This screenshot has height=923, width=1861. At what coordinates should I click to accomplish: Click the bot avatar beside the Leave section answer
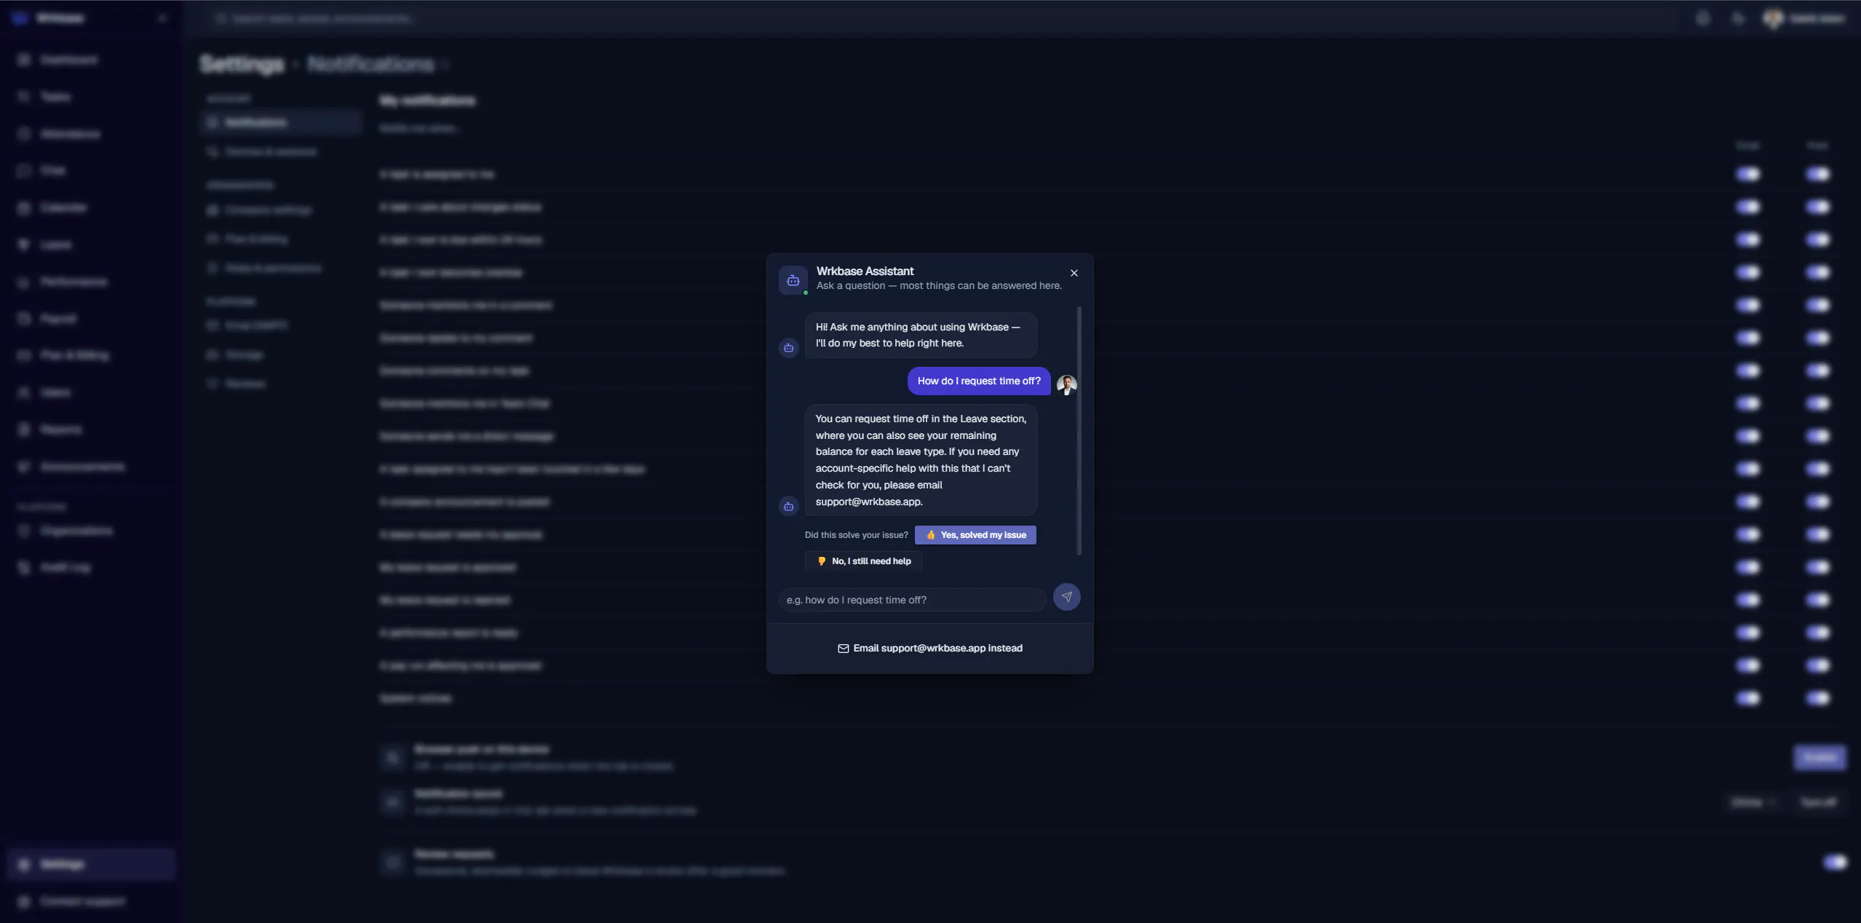pyautogui.click(x=789, y=506)
